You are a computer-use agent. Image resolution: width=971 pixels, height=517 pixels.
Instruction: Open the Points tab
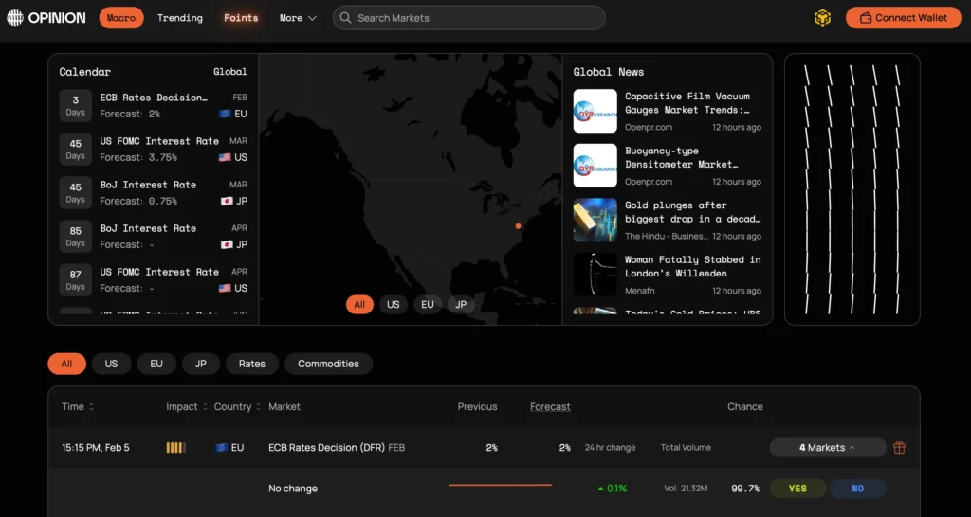pos(241,18)
